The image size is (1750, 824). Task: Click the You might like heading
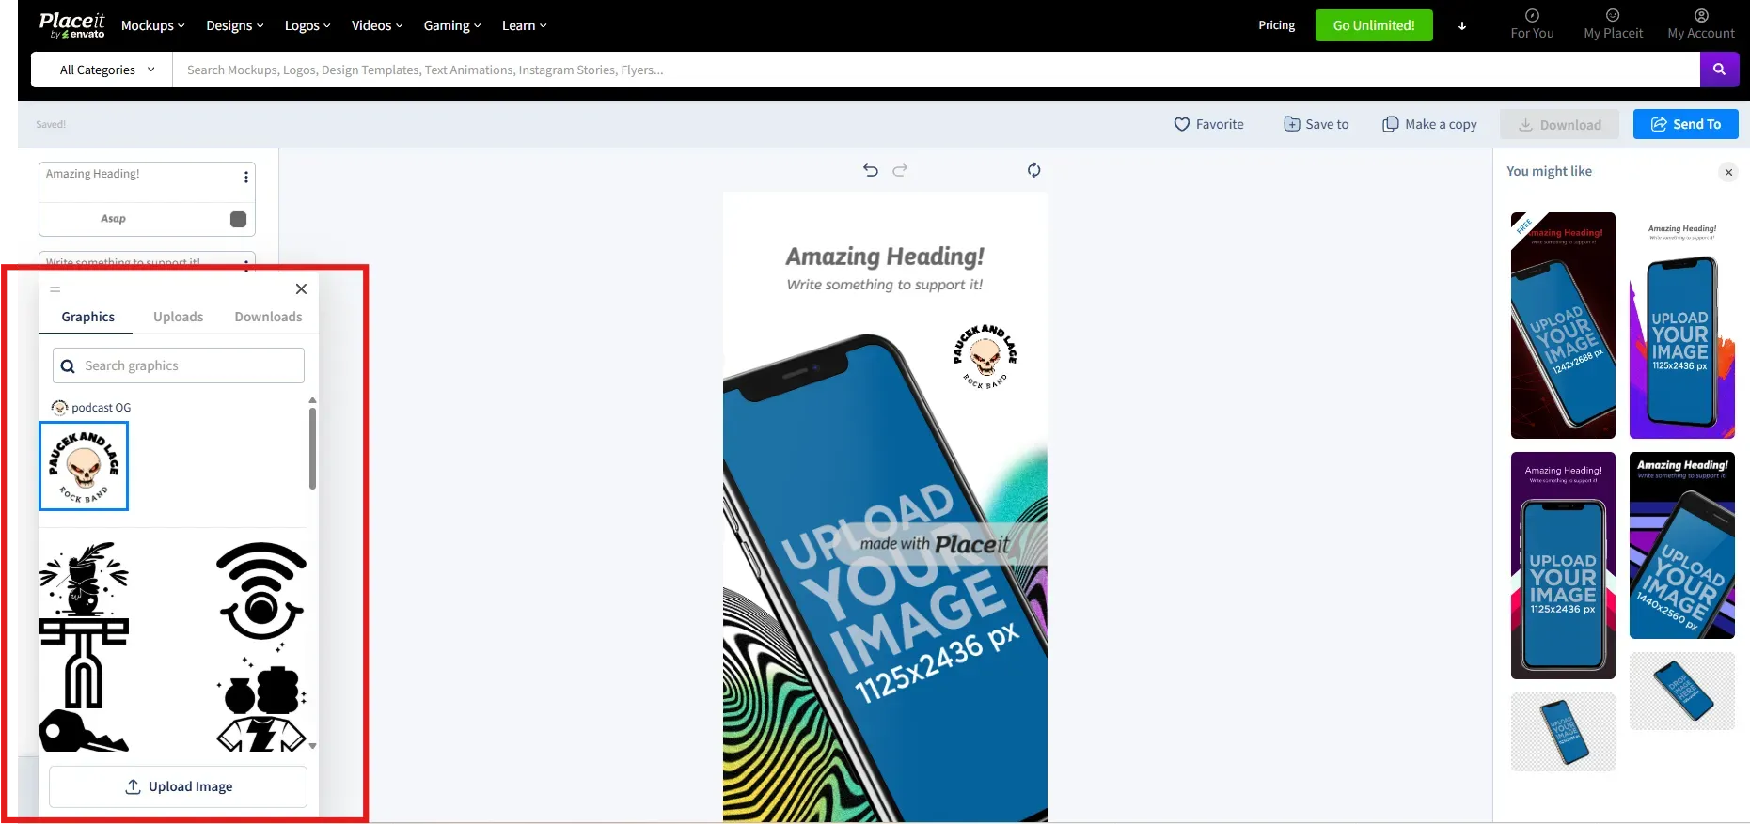pos(1549,171)
